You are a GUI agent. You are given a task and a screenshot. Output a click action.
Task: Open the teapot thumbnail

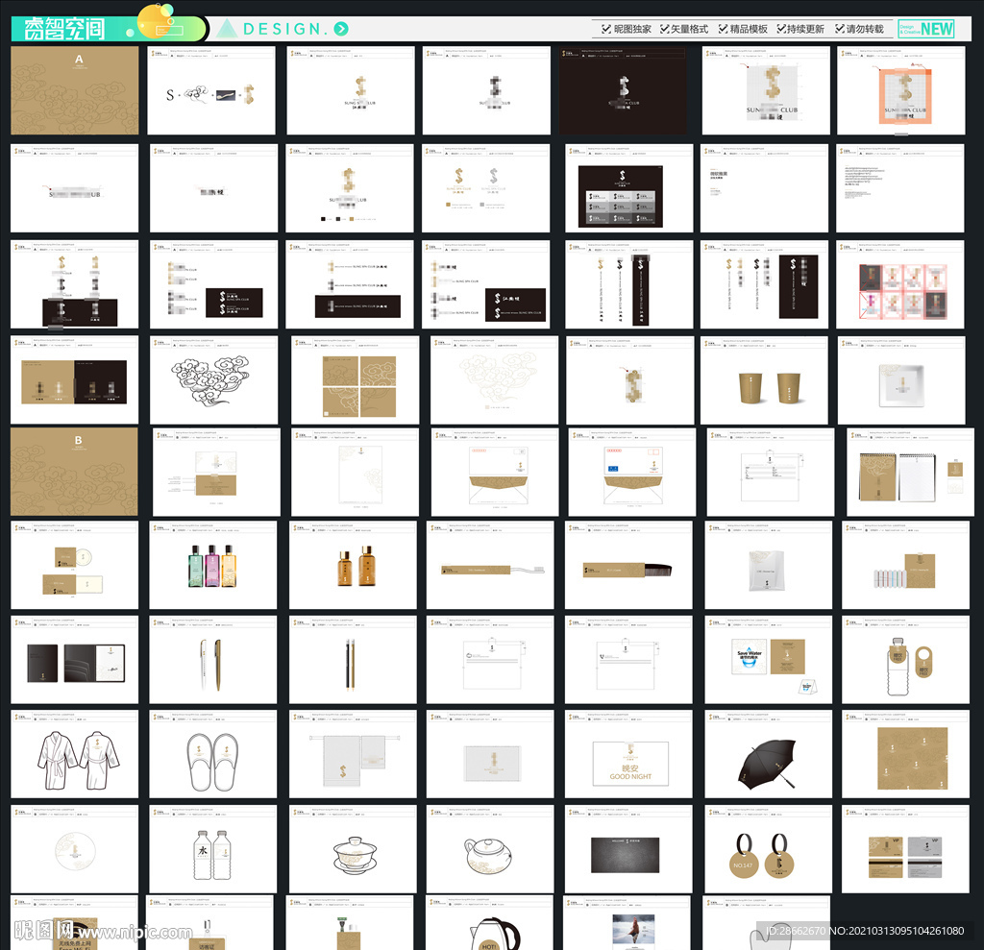click(x=490, y=849)
